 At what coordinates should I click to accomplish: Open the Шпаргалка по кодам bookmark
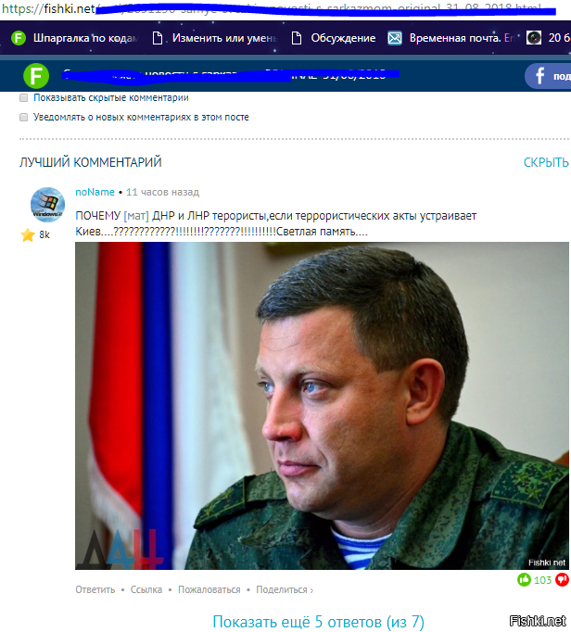(75, 38)
